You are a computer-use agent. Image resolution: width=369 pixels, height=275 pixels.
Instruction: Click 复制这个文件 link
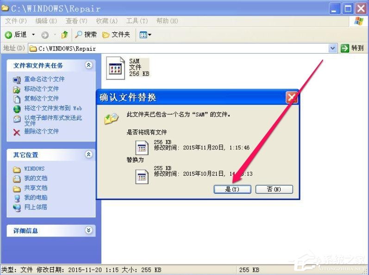point(41,98)
